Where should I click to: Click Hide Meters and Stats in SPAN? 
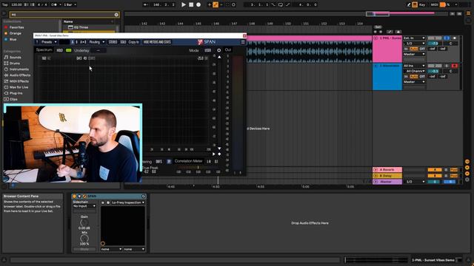pos(157,42)
